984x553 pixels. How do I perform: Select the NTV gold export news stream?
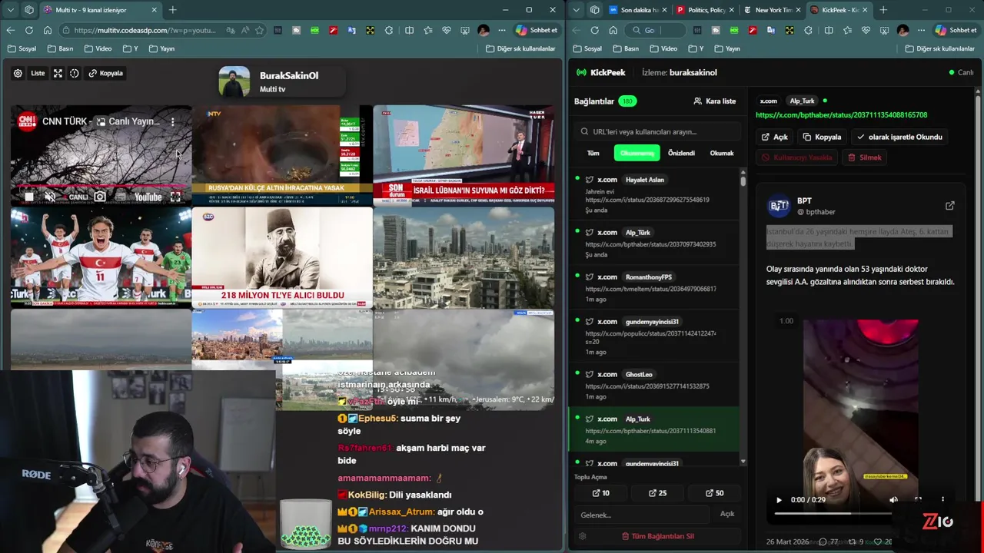(x=282, y=155)
